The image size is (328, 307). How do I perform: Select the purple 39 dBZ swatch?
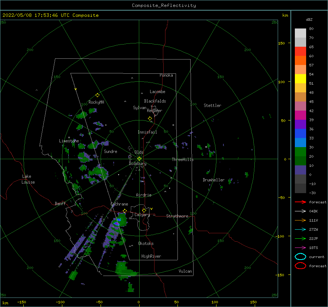[300, 124]
